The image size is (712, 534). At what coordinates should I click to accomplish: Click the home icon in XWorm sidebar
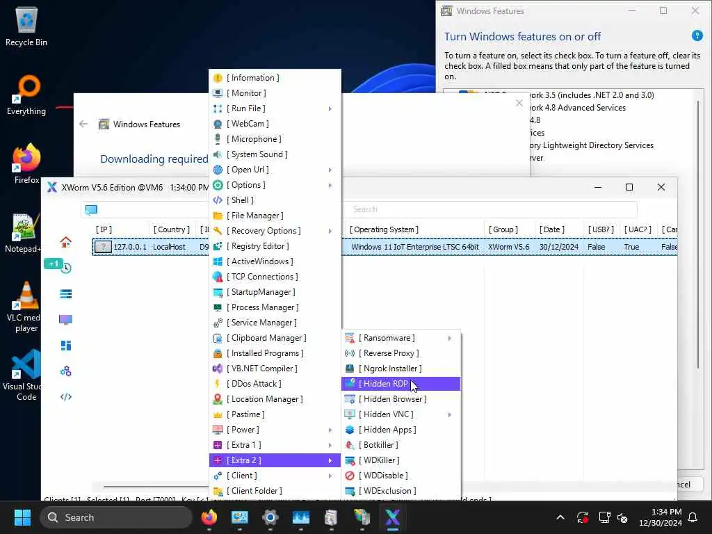(x=66, y=242)
